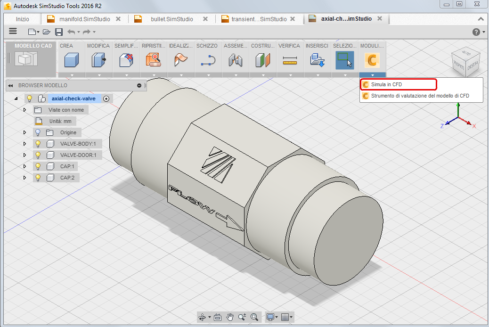
Task: Click the save disk icon
Action: click(59, 32)
